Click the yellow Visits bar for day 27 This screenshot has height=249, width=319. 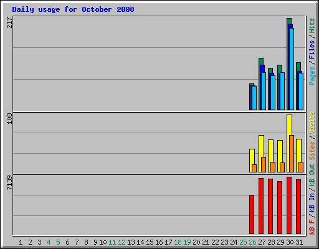pos(261,146)
